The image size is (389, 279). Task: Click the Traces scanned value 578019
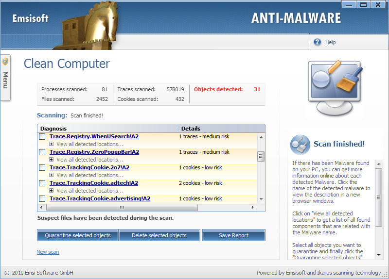176,89
